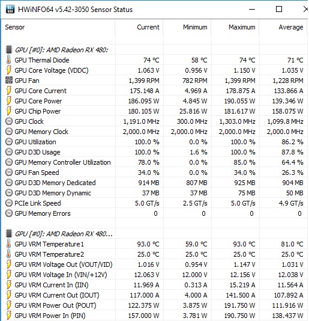Select the GPU VRM Temperature2 label
This screenshot has height=321, width=309.
[49, 254]
